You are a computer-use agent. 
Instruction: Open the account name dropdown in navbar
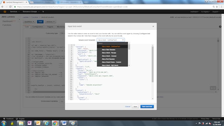[x=194, y=12]
